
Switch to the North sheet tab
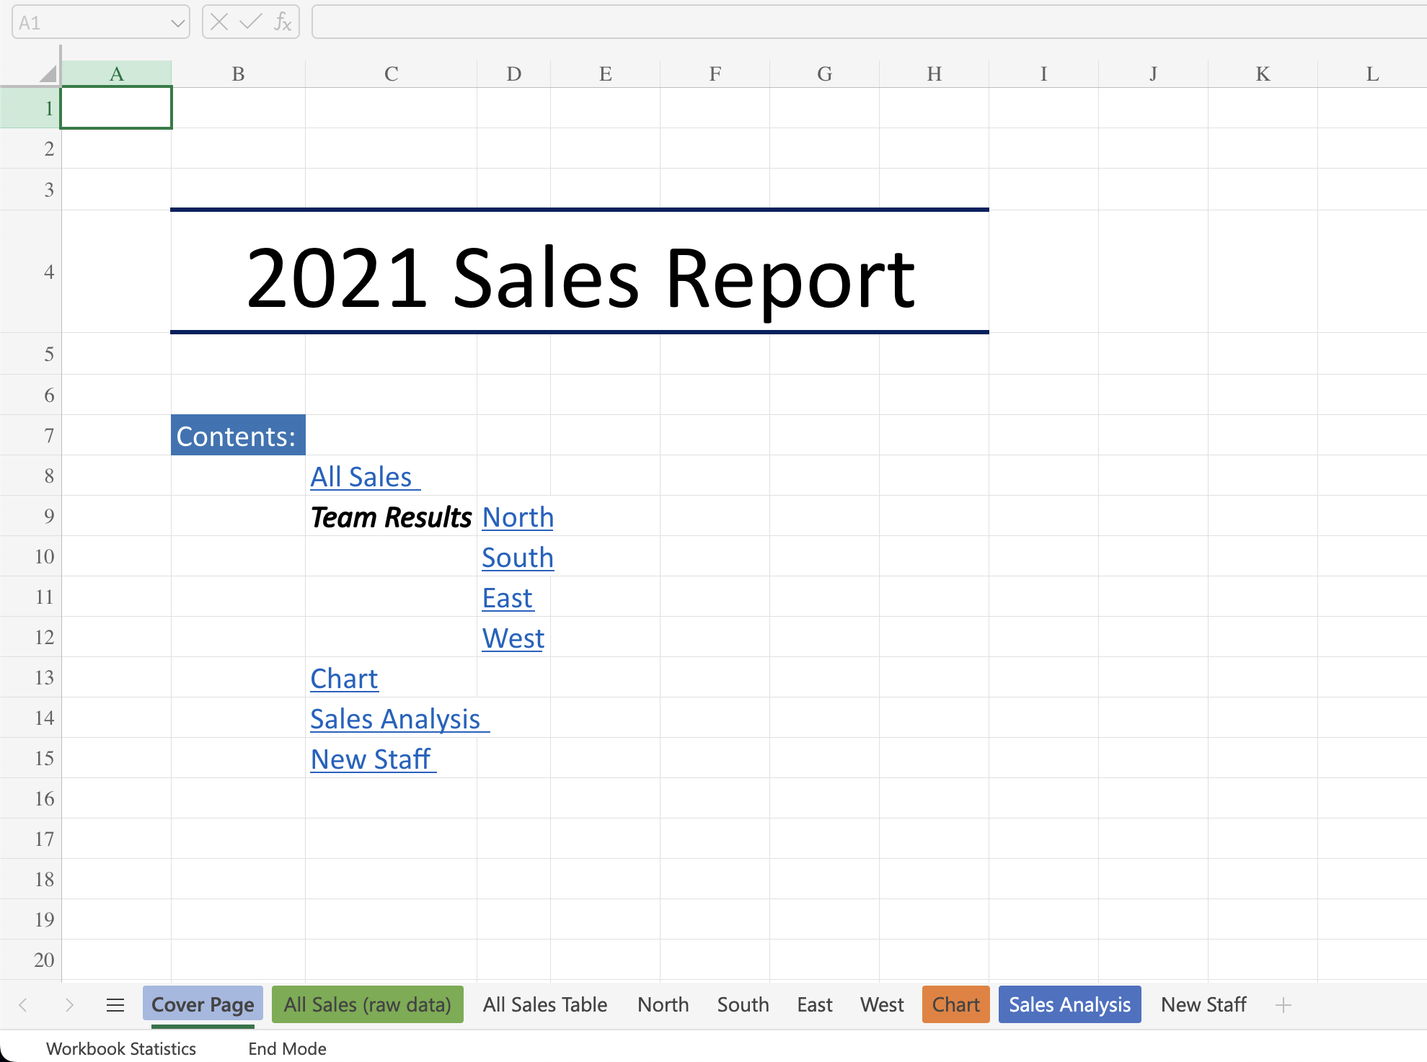pyautogui.click(x=663, y=1004)
